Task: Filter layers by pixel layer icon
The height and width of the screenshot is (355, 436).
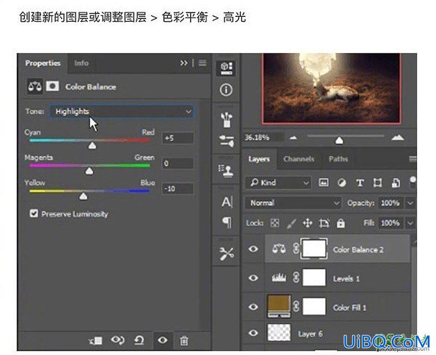Action: [x=323, y=183]
